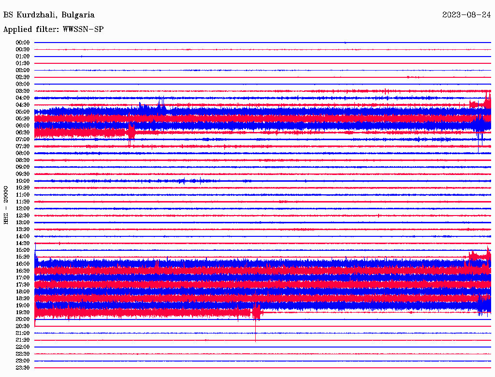Click the '18:30' time label
Screen dimensions: 495x377
coord(23,298)
